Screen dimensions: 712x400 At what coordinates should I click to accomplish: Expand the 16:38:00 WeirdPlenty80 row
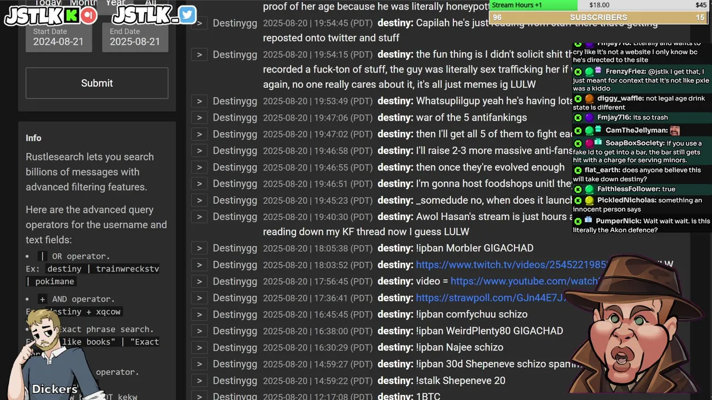tap(199, 331)
